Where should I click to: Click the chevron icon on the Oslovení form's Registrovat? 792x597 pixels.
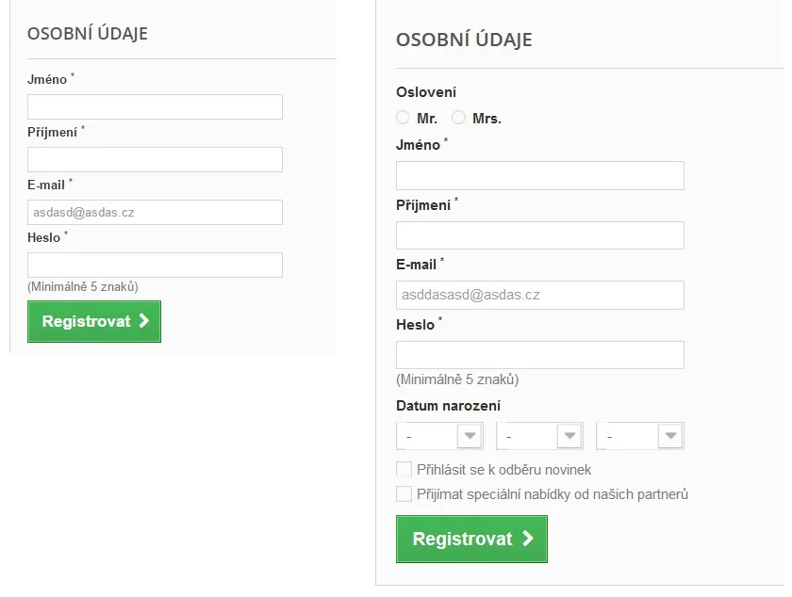(x=528, y=539)
